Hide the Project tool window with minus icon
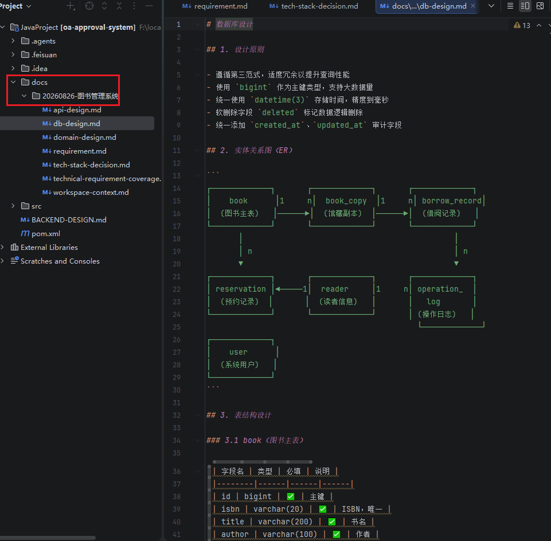The width and height of the screenshot is (551, 541). 149,6
